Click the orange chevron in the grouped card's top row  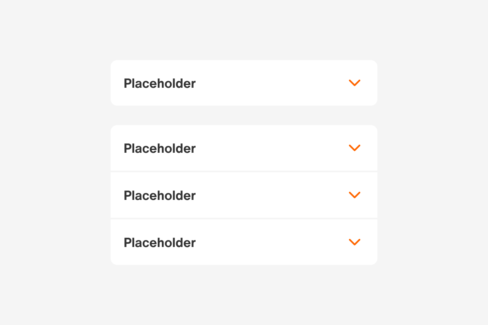click(355, 148)
